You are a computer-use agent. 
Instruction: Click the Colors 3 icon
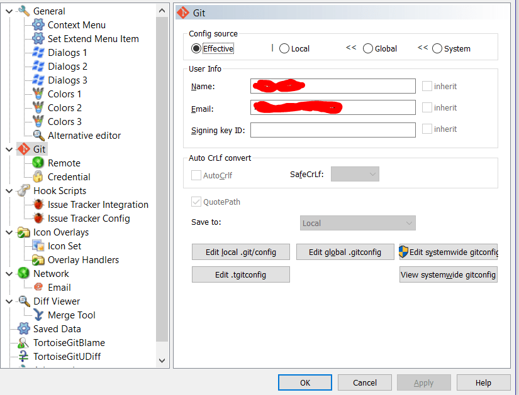[x=38, y=122]
